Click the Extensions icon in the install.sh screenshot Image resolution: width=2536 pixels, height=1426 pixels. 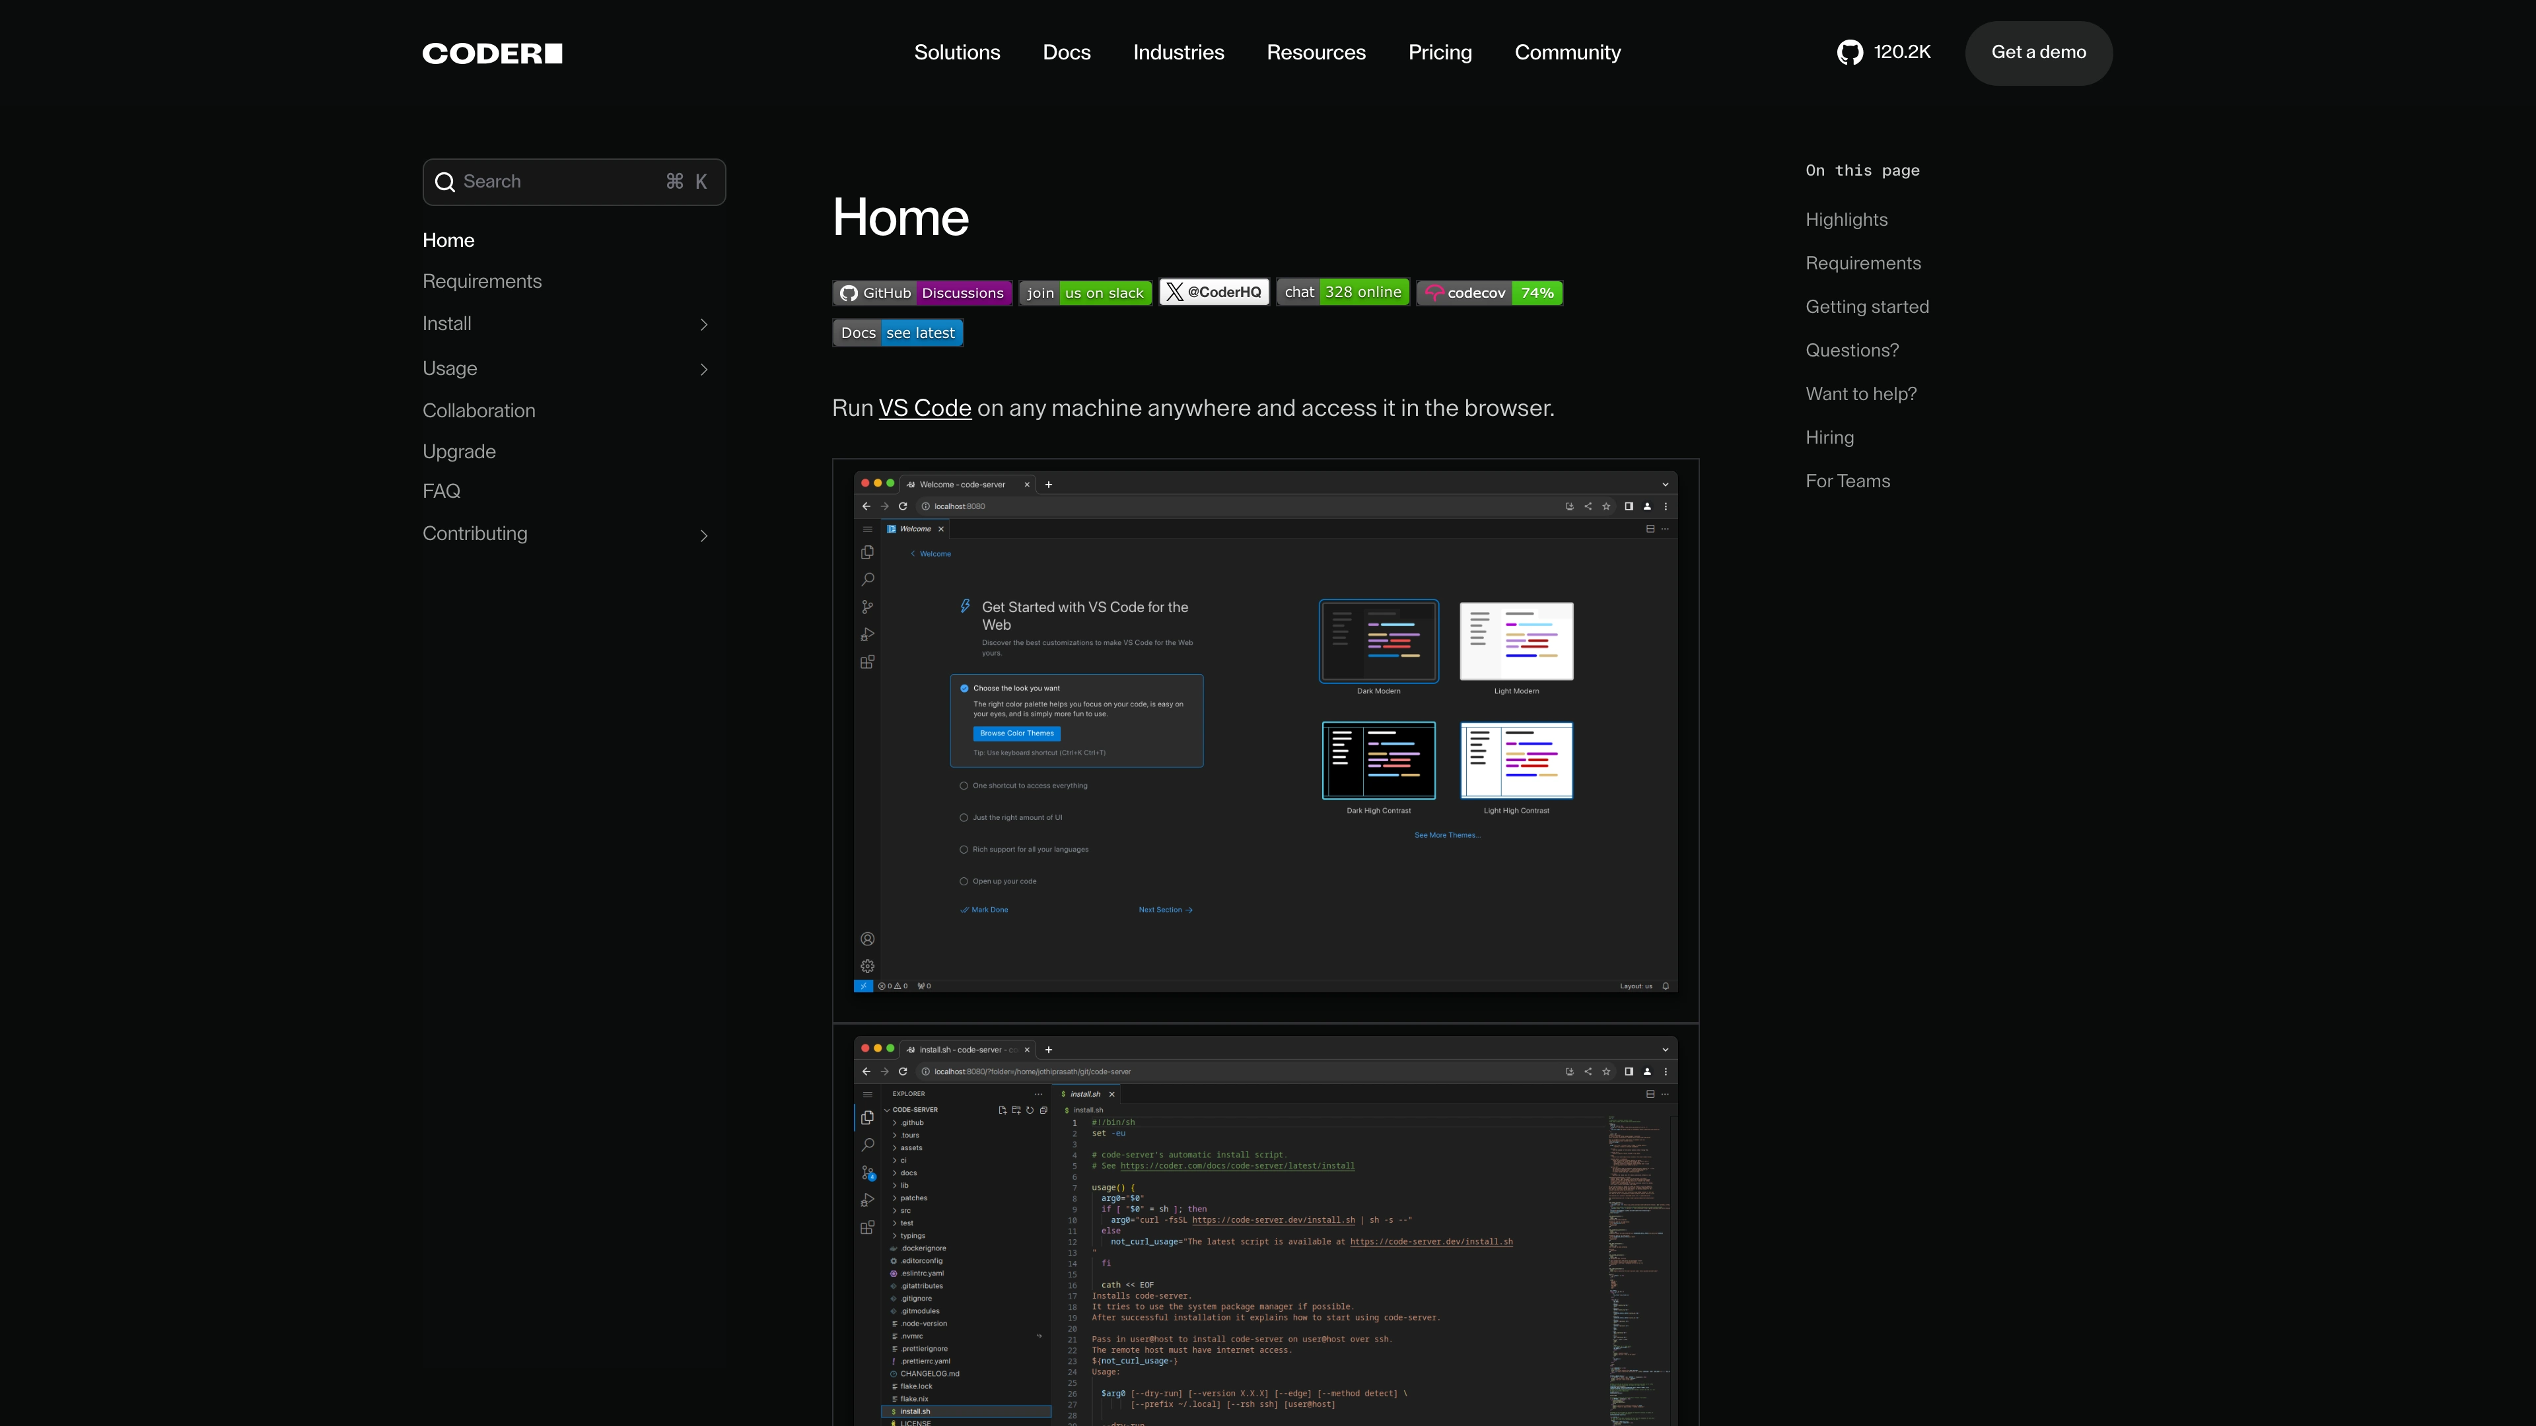tap(867, 1227)
